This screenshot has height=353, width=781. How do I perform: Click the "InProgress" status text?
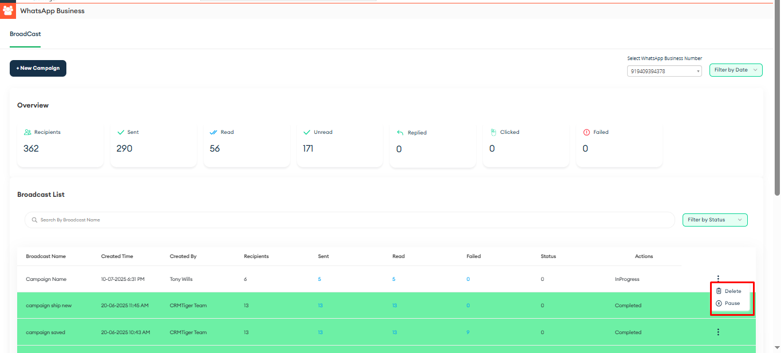[x=627, y=279]
